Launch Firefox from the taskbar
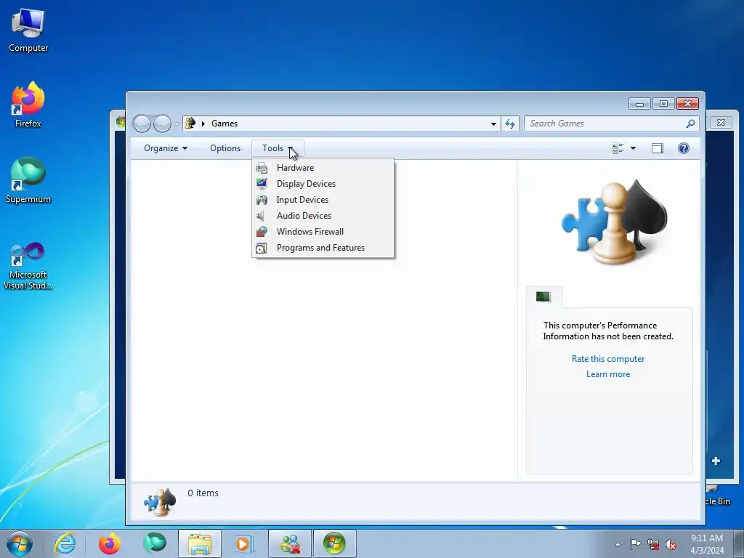Viewport: 744px width, 558px height. point(109,543)
